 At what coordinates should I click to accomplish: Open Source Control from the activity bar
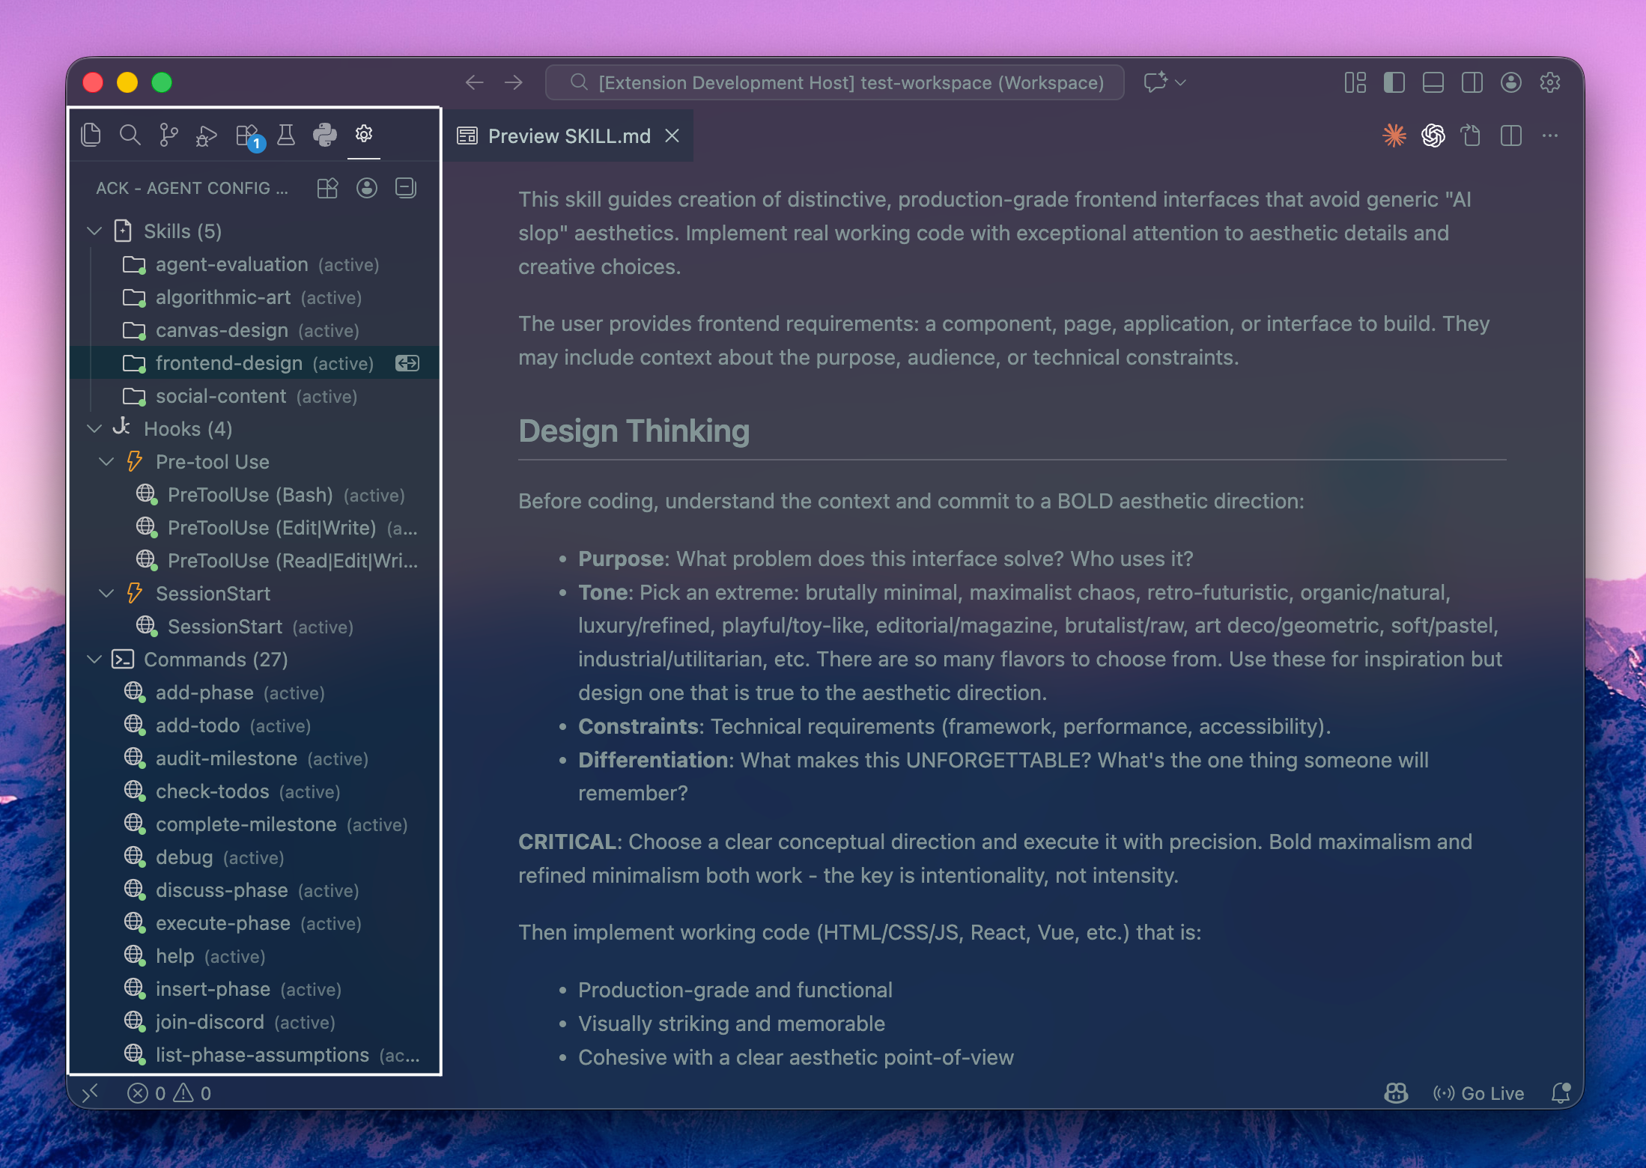168,135
